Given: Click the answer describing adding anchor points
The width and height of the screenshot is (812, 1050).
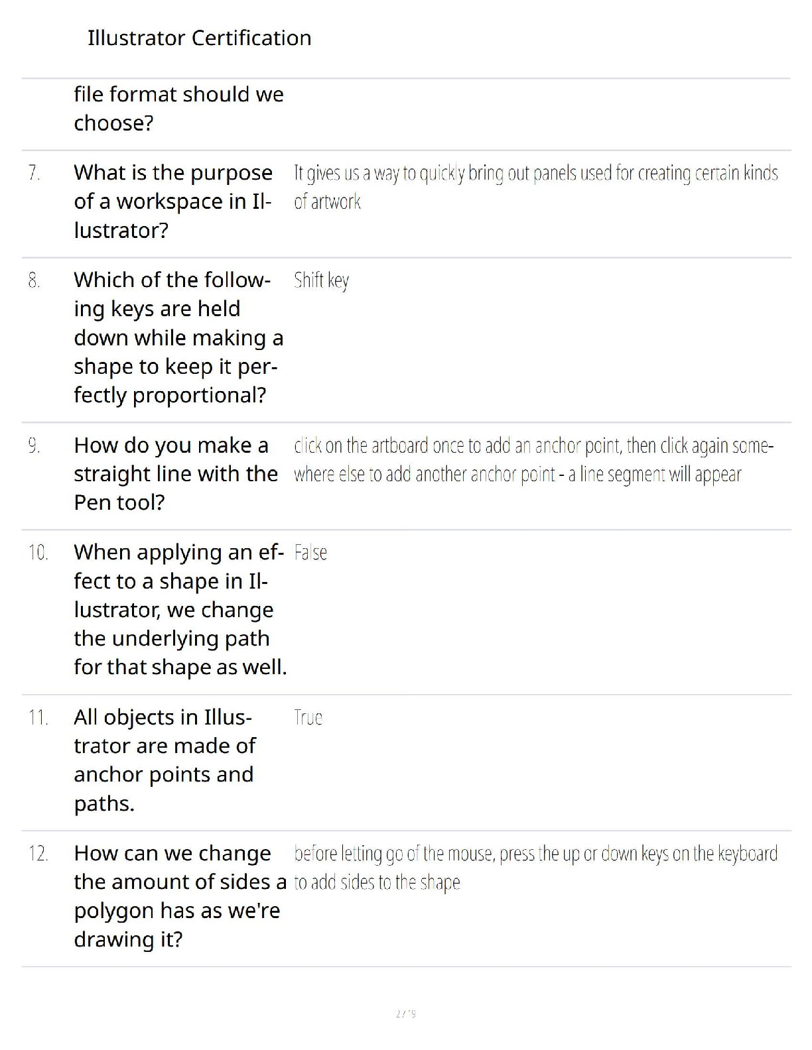Looking at the screenshot, I should [533, 460].
